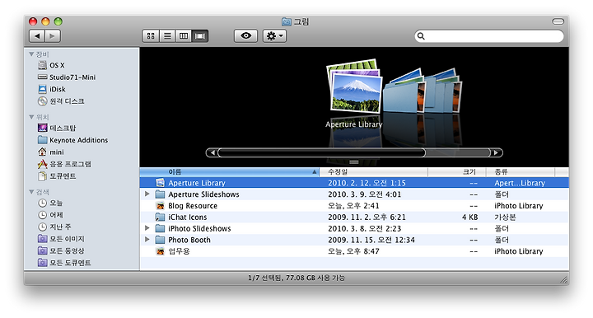This screenshot has width=593, height=318.
Task: Click the 그림 folder proxy icon in title
Action: 287,21
